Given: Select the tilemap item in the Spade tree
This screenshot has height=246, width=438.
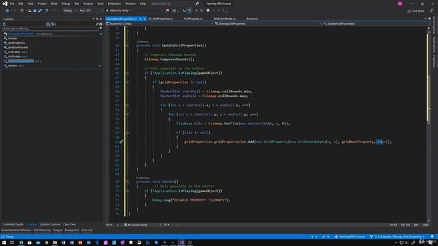Looking at the screenshot, I should coord(12,38).
